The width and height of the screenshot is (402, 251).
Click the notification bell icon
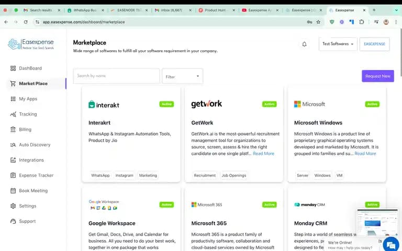[x=304, y=44]
